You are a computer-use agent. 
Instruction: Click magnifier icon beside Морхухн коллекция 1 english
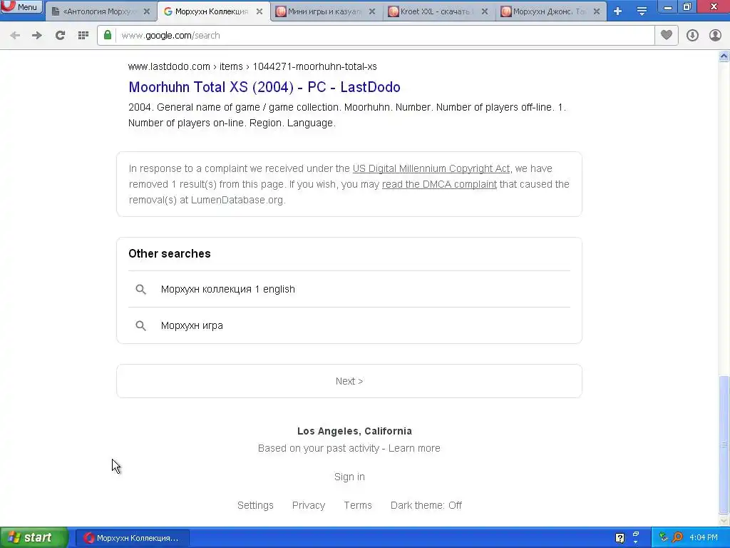(x=140, y=290)
